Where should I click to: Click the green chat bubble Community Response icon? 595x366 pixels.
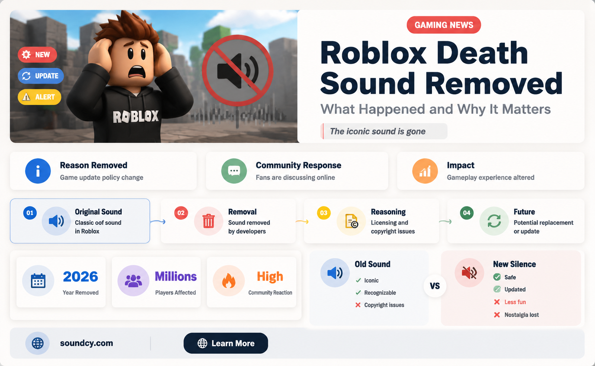pyautogui.click(x=234, y=171)
